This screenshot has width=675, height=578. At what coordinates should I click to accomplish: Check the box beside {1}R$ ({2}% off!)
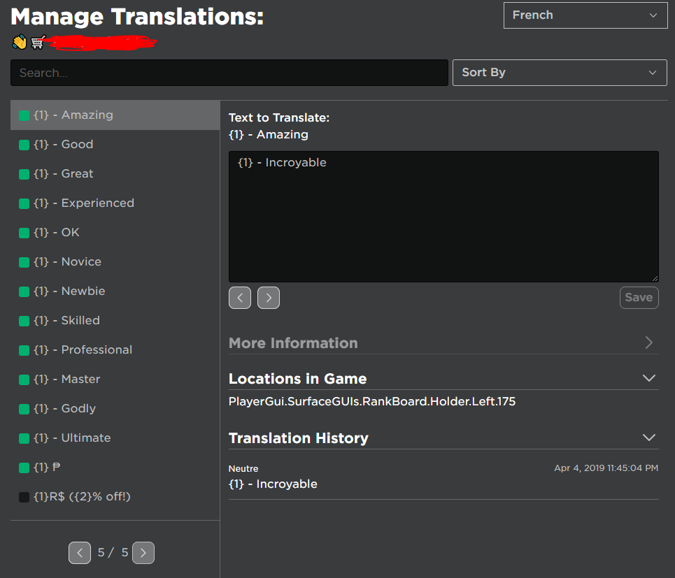(23, 496)
